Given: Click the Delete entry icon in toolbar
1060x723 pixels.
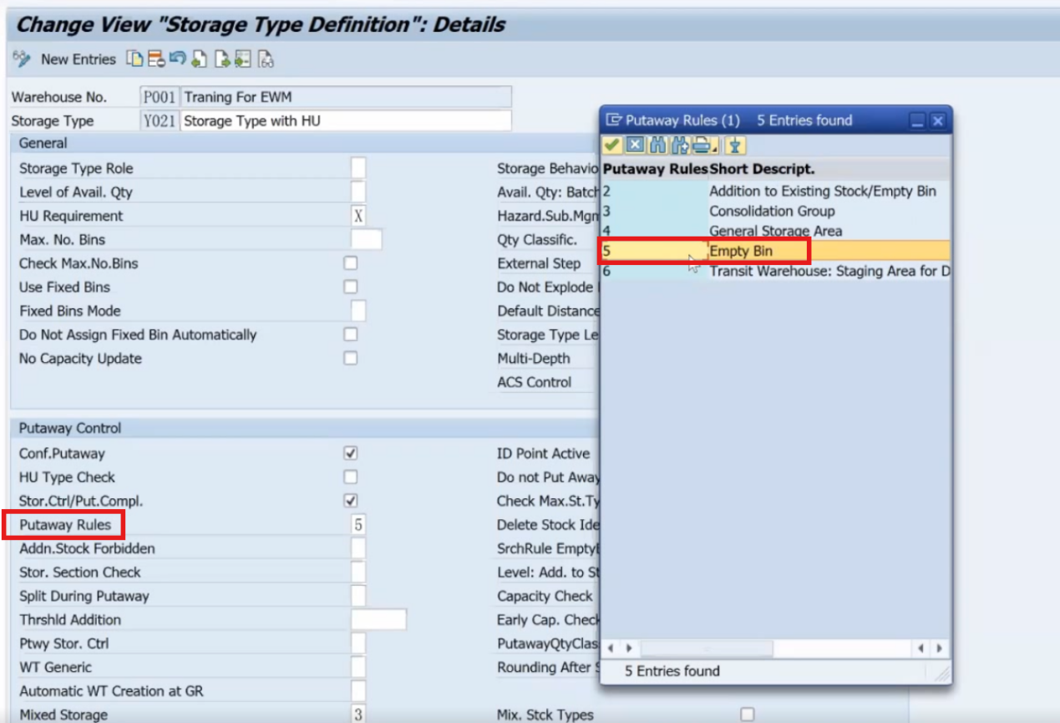Looking at the screenshot, I should click(x=155, y=59).
